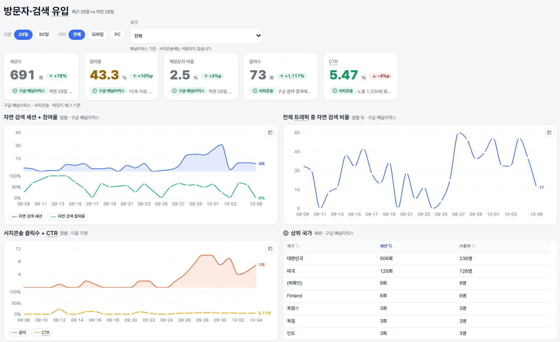Click the 구글 애널리틱스 badge in 참여율 card
Viewport: 560px width, 342px height.
(x=108, y=91)
